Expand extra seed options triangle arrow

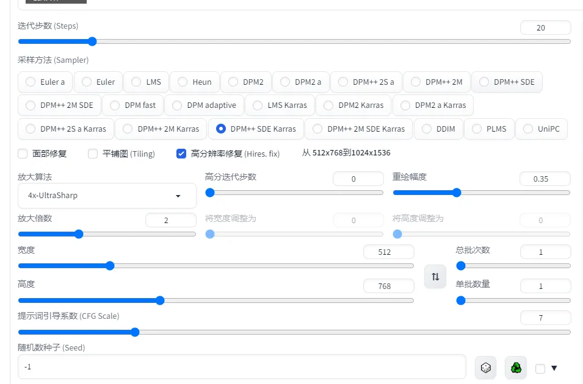pos(554,368)
